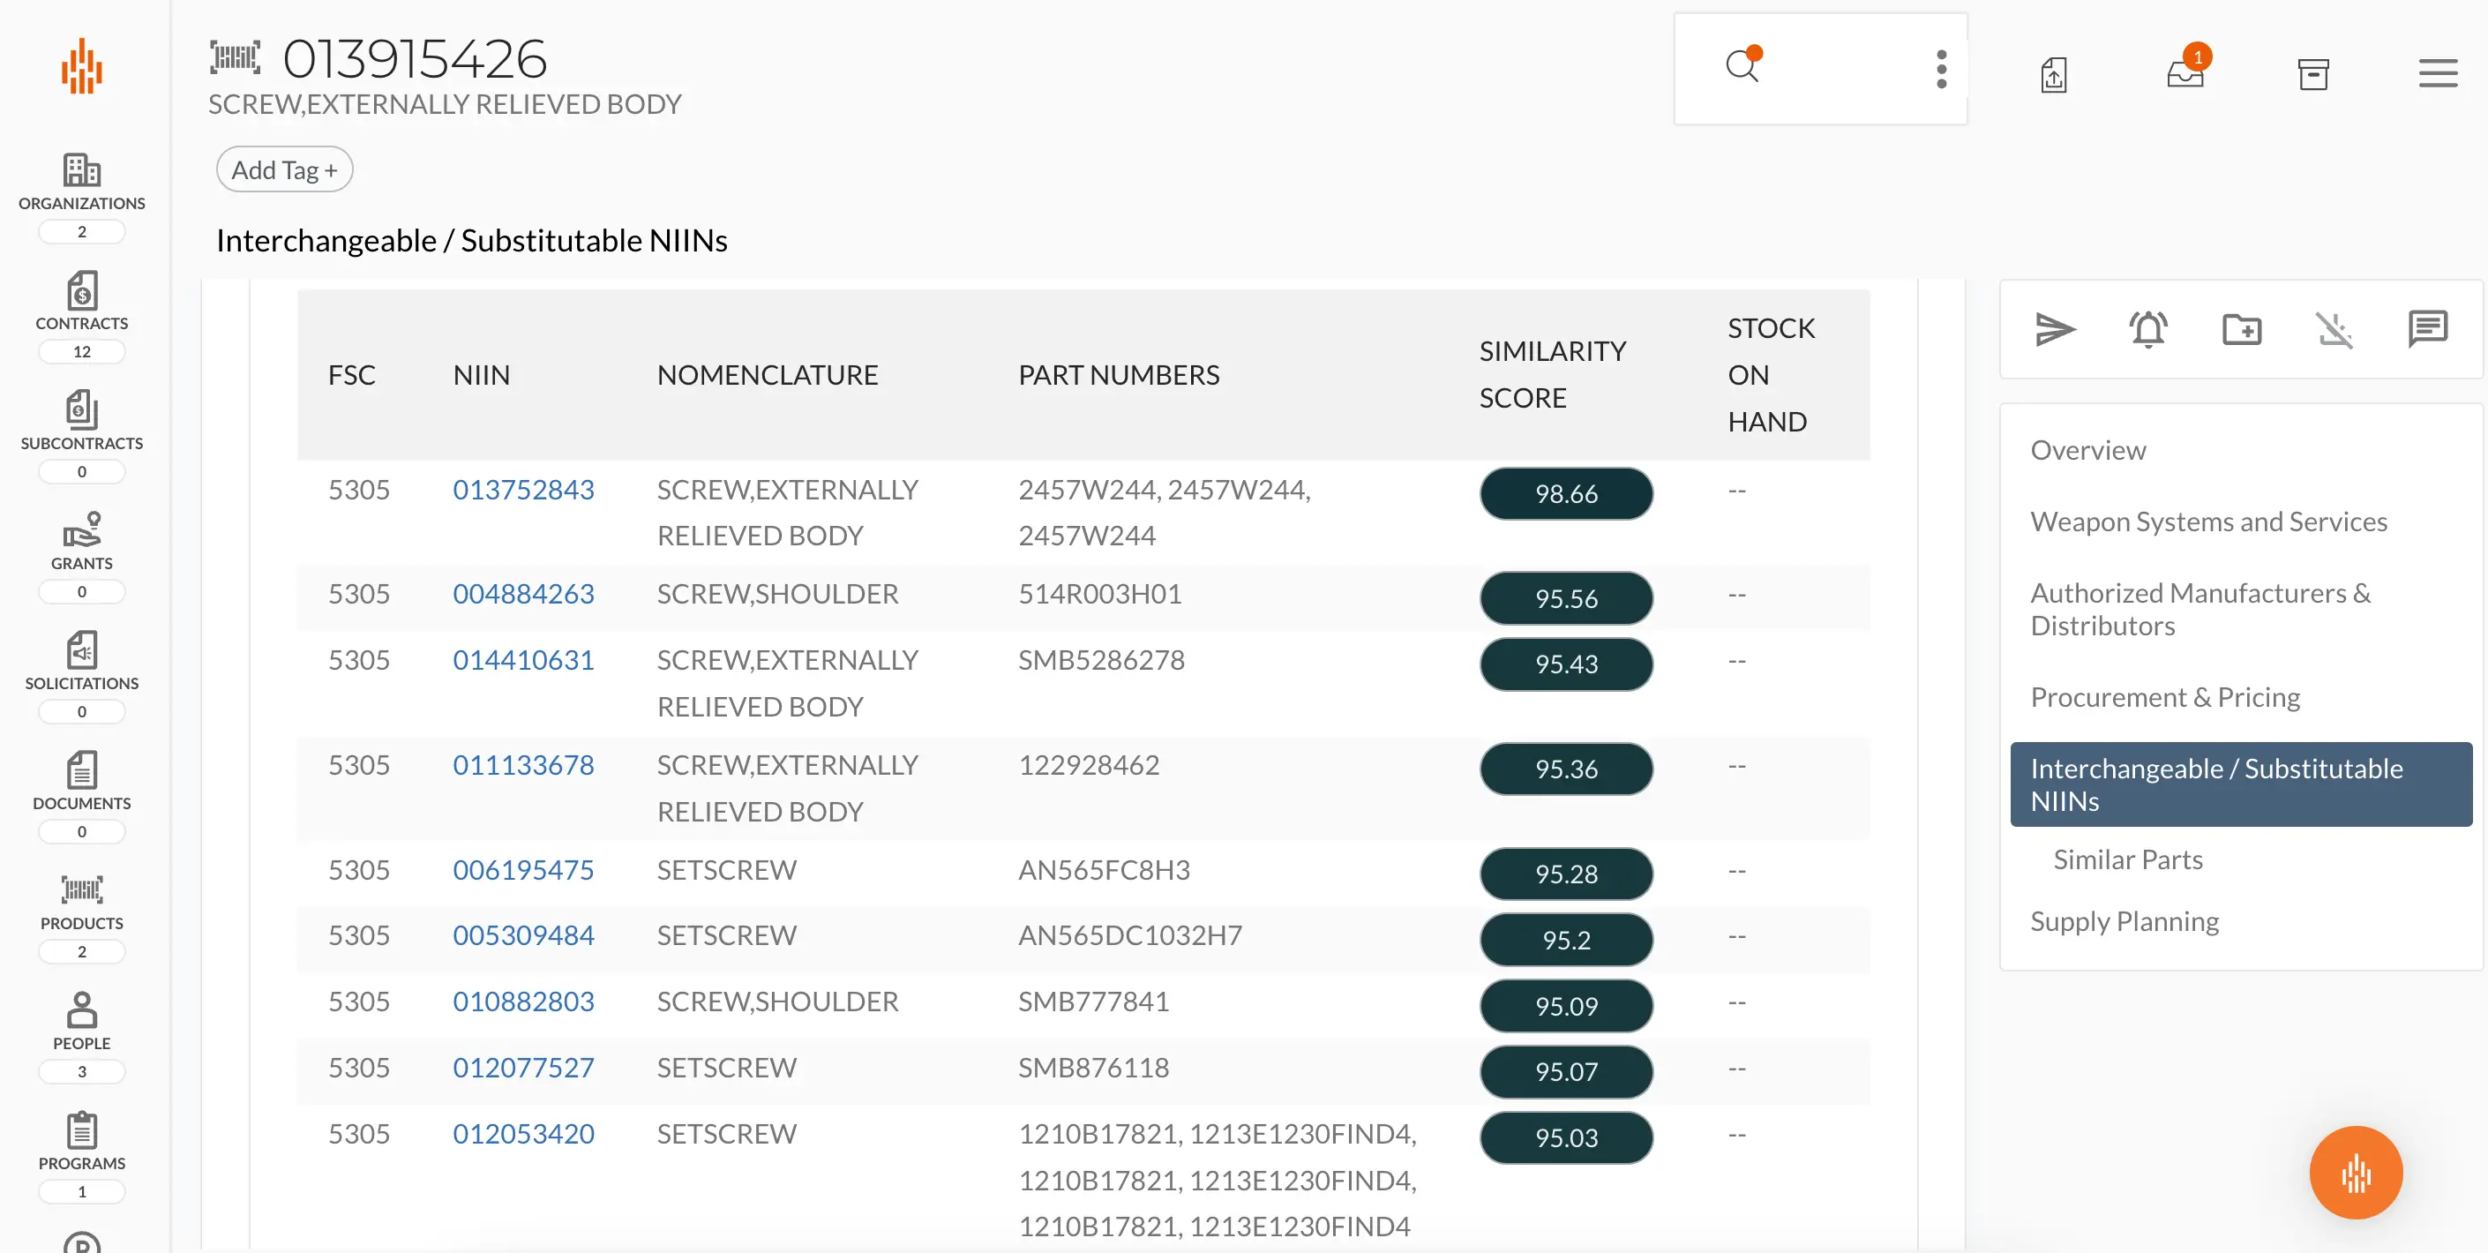Viewport: 2488px width, 1253px height.
Task: Open the three-dot options menu
Action: [1940, 69]
